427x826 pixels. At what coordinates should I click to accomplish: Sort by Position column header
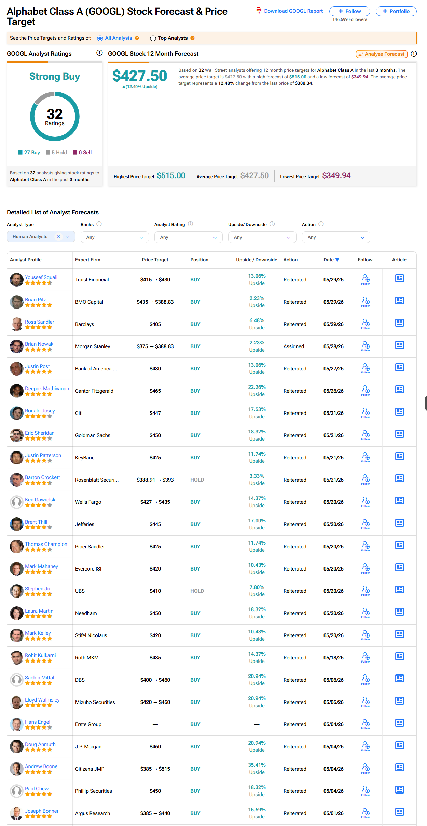click(199, 260)
